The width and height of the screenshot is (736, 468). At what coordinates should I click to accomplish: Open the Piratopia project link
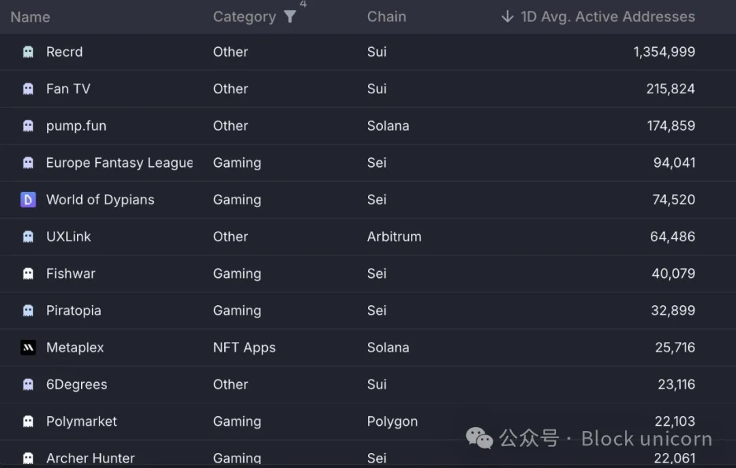click(x=74, y=311)
